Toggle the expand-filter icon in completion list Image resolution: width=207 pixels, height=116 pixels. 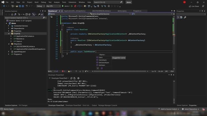pos(98,68)
